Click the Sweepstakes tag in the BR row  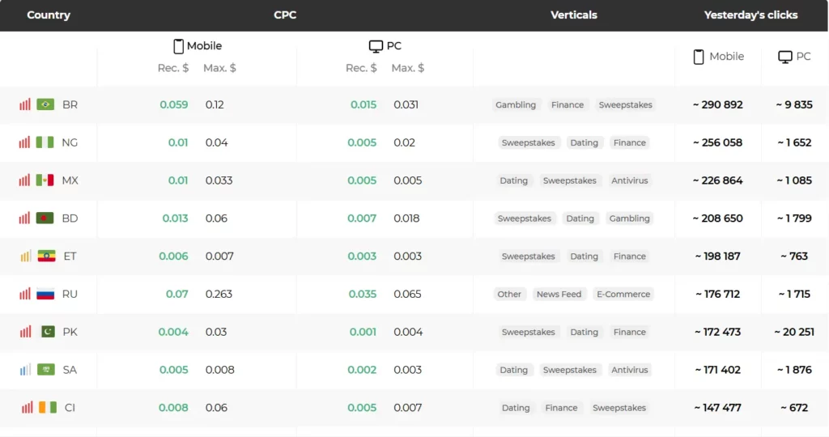626,104
